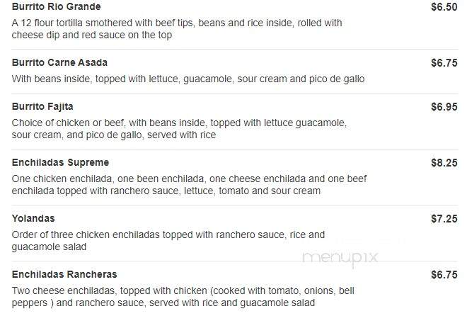Click the Burrito Fajita item name
Viewport: 467px width, 316px height.
point(42,107)
